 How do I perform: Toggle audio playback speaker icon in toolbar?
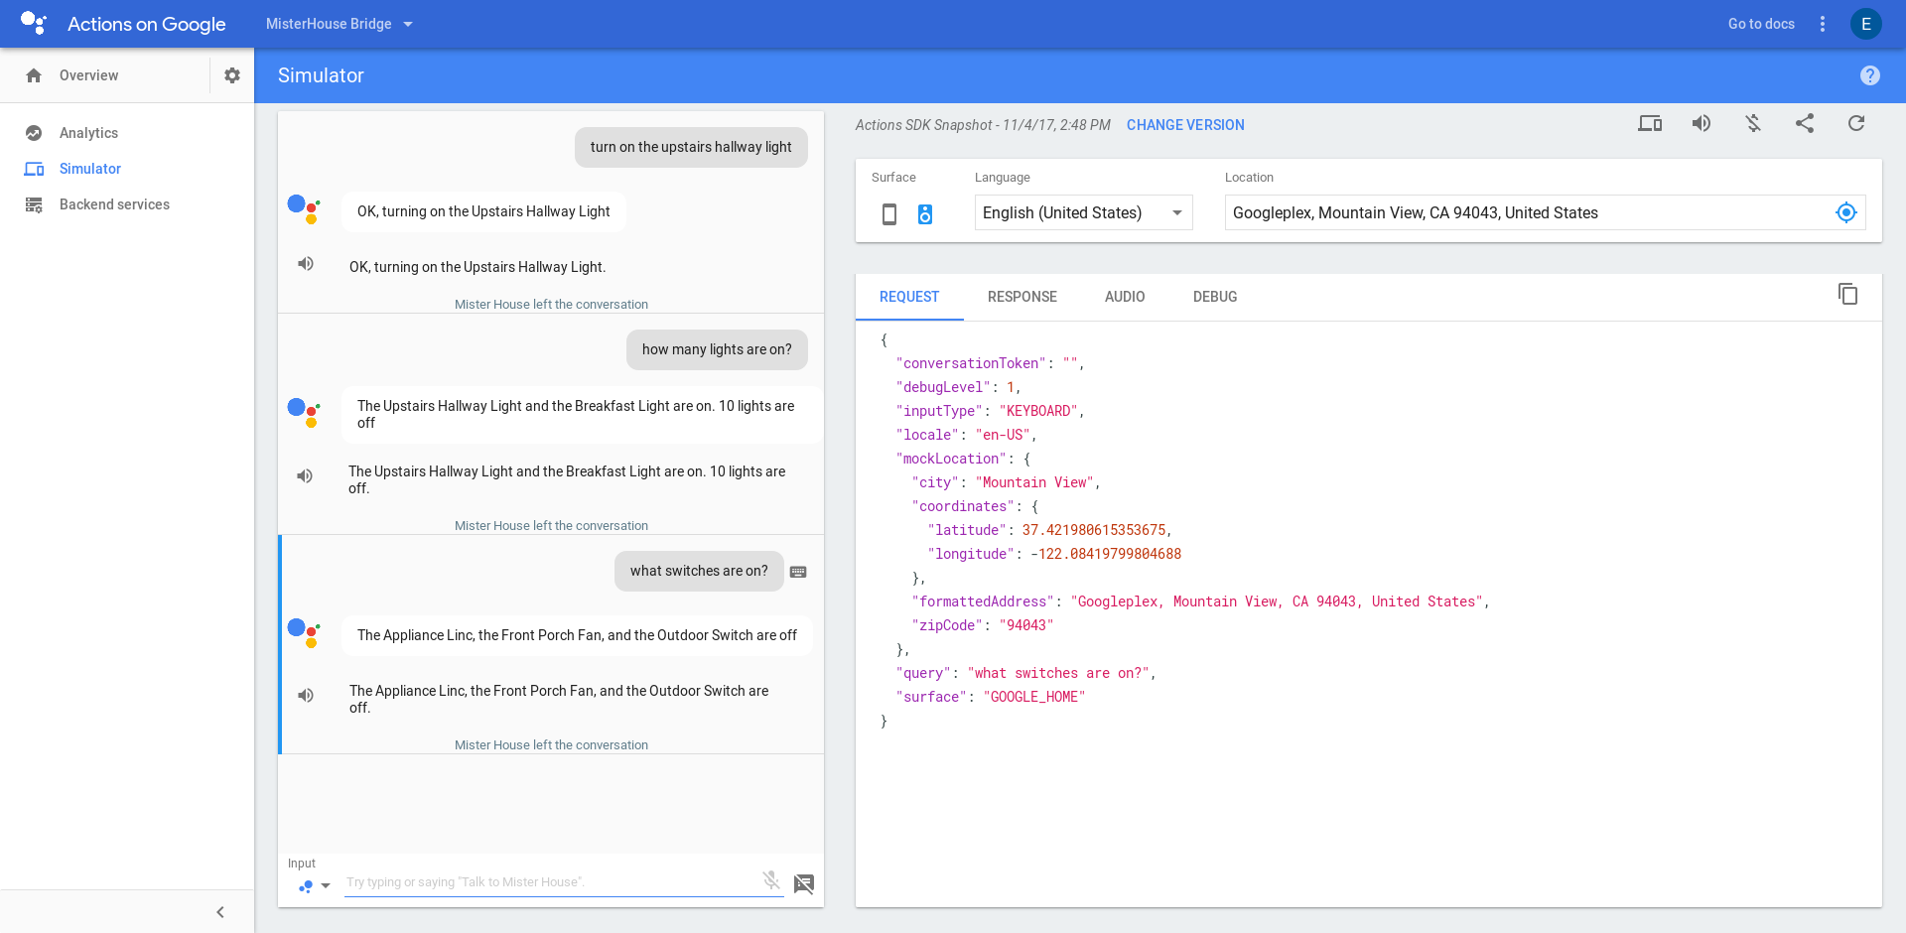click(1702, 123)
